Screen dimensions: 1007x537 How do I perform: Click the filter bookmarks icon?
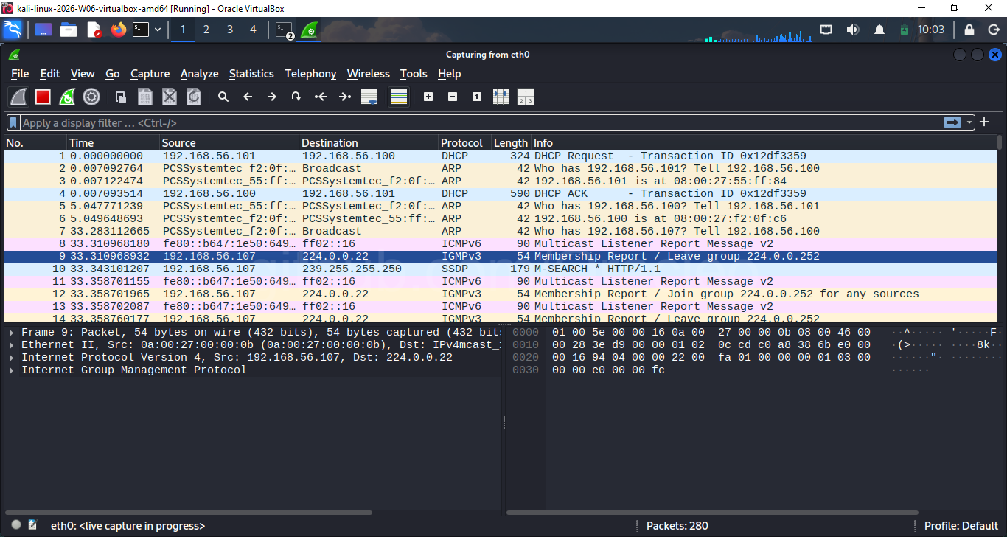pos(11,122)
